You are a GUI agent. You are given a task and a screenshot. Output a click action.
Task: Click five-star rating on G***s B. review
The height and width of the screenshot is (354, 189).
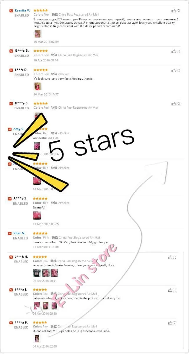pyautogui.click(x=41, y=51)
